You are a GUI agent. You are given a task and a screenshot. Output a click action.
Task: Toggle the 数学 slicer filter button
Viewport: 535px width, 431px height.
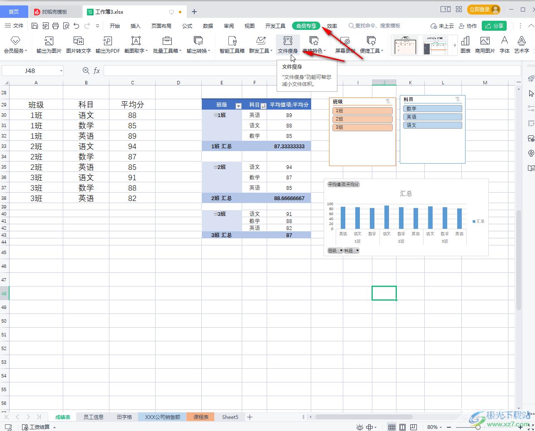point(432,109)
